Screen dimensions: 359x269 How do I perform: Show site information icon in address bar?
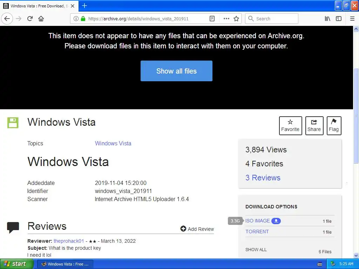(76, 19)
